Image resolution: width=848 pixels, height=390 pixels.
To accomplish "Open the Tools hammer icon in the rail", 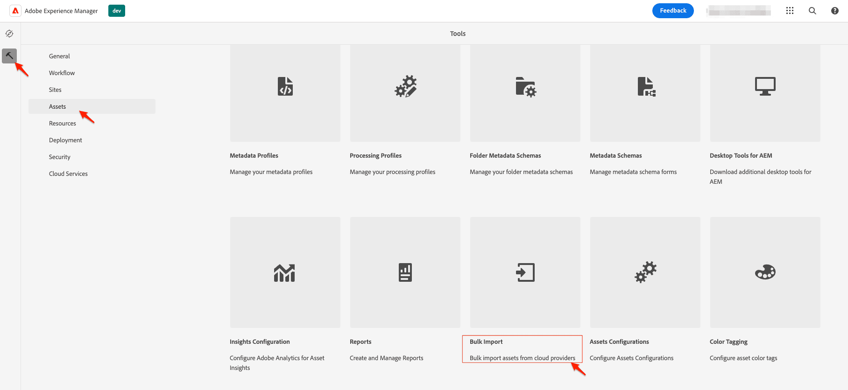I will 9,56.
